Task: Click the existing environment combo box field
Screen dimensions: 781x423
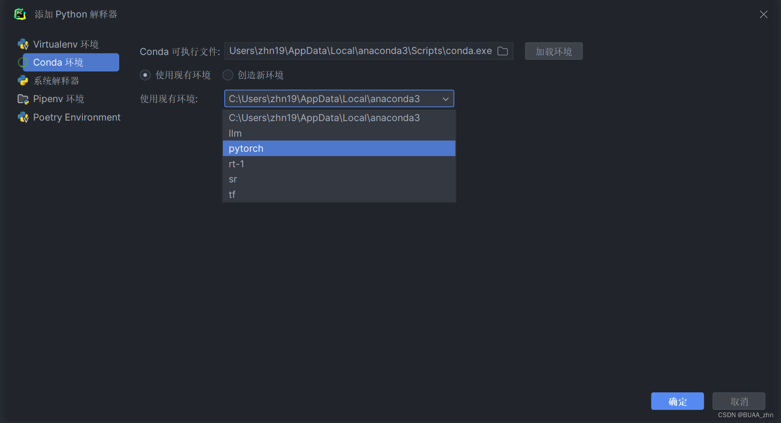Action: (x=339, y=99)
